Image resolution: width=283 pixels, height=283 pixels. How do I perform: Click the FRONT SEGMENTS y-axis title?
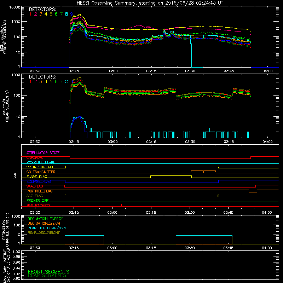(x=3, y=37)
